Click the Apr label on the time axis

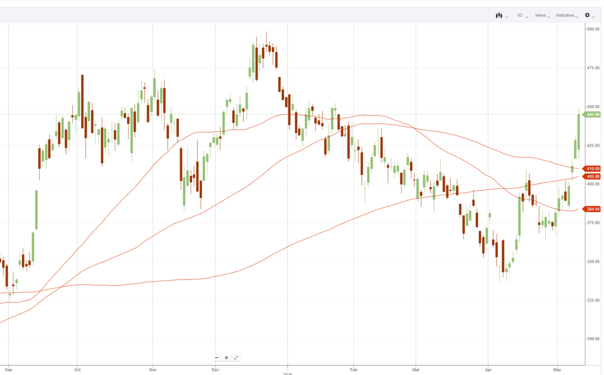[x=488, y=369]
